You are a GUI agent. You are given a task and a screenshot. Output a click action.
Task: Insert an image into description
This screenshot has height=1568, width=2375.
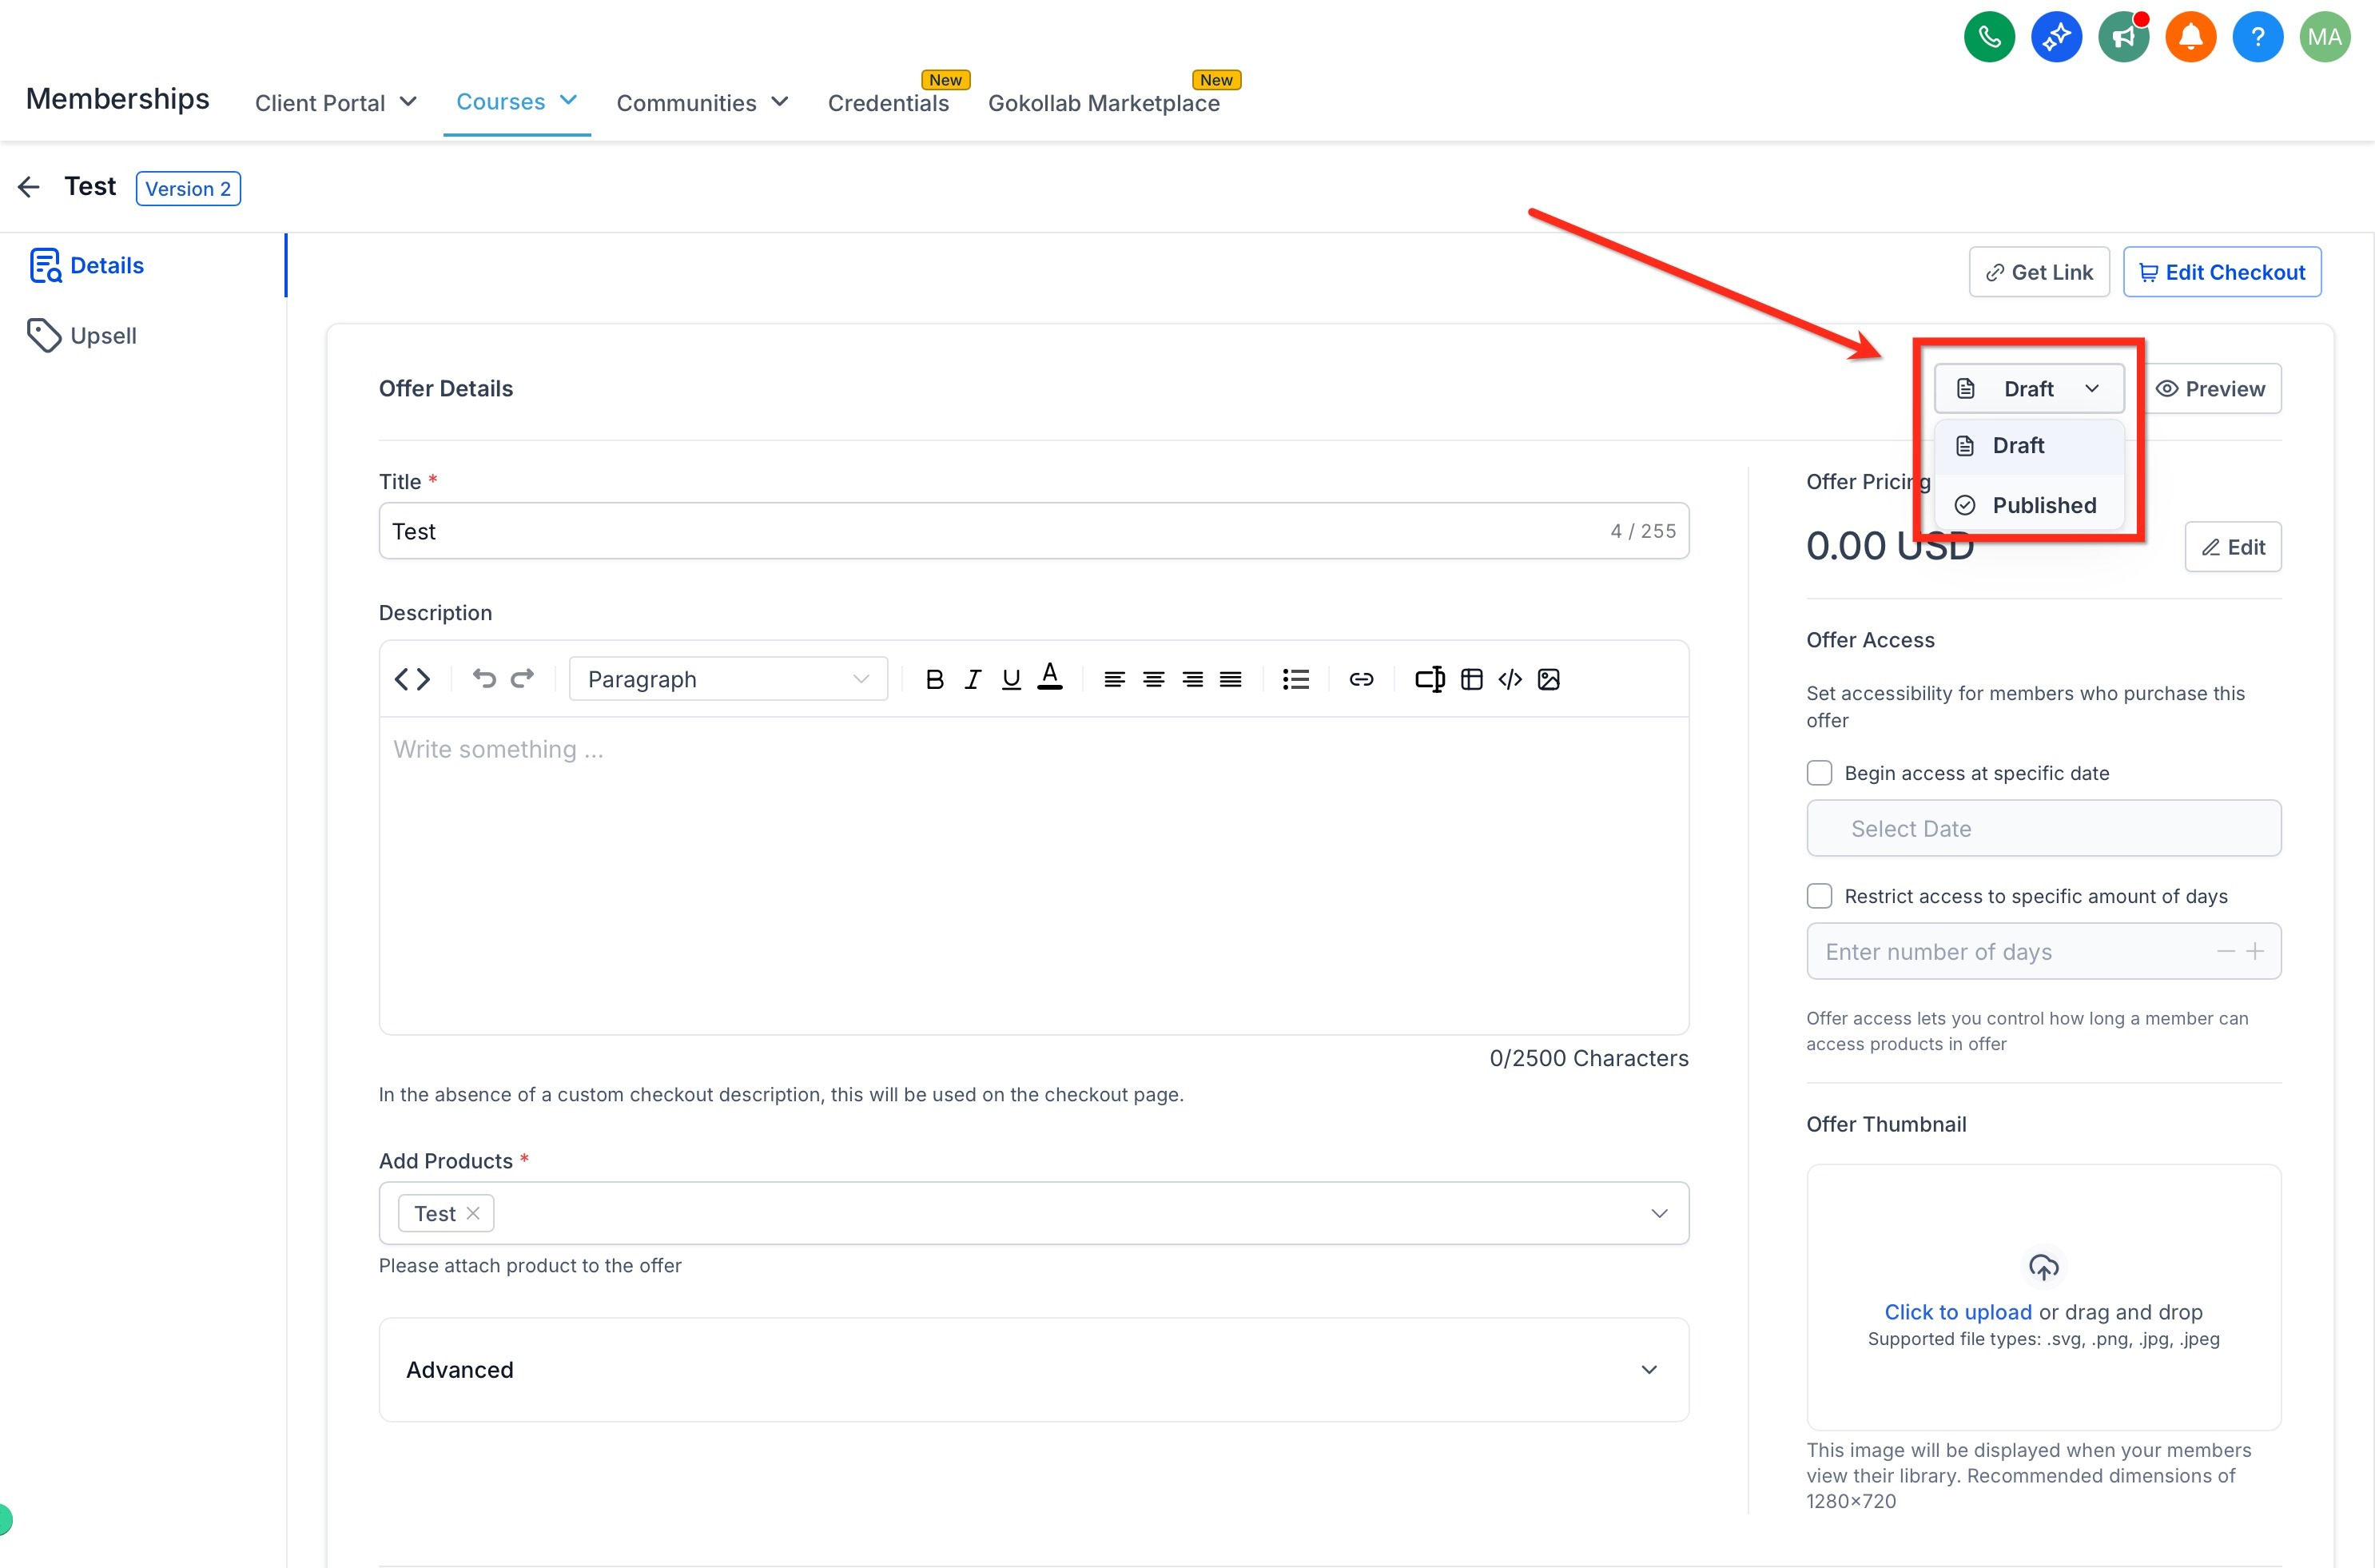point(1548,679)
